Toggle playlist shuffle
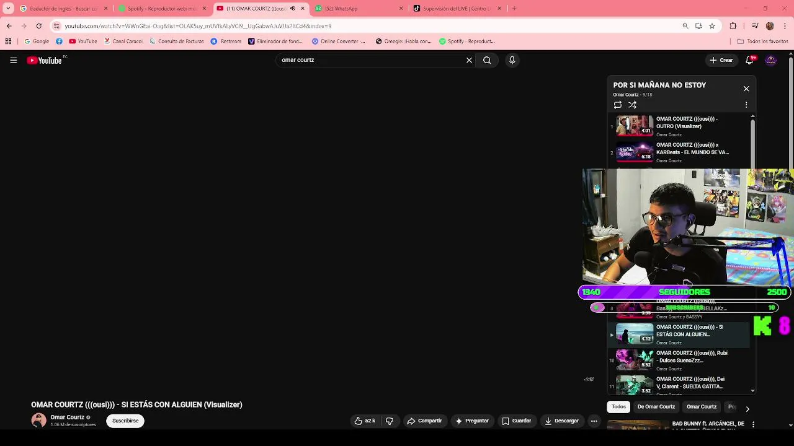Viewport: 794px width, 446px height. click(632, 105)
